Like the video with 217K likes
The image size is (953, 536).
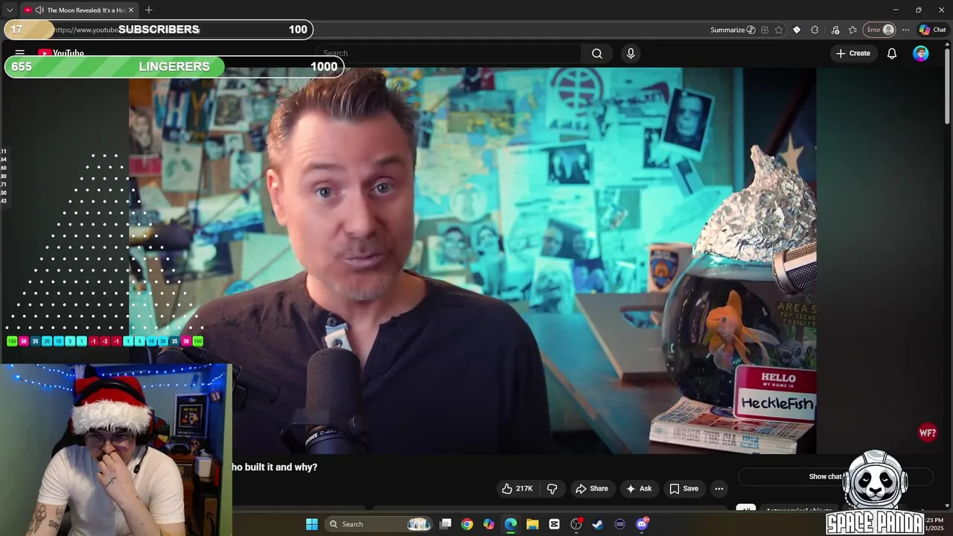[518, 488]
